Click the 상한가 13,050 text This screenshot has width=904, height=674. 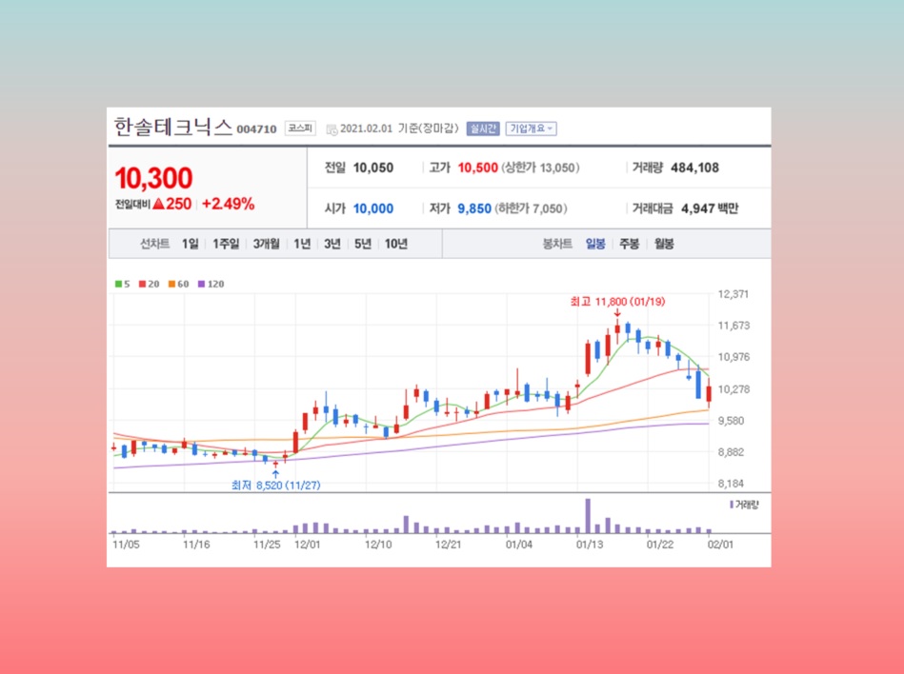pos(540,168)
